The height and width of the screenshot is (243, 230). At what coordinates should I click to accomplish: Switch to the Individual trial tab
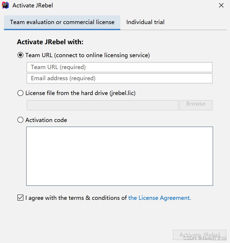point(145,22)
